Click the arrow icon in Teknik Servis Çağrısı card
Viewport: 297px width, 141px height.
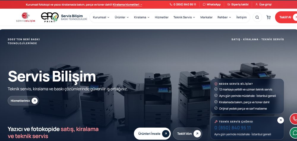point(281,120)
